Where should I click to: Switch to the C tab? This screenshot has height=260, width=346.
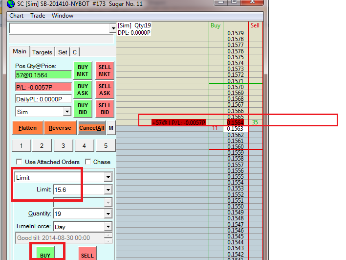[x=75, y=52]
